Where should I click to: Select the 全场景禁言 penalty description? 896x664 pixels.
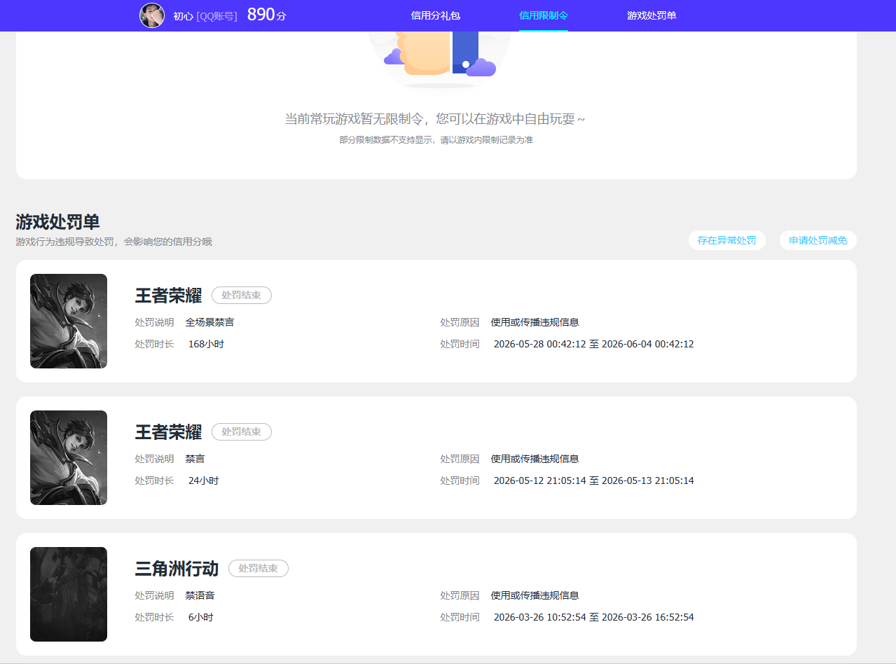[x=210, y=322]
